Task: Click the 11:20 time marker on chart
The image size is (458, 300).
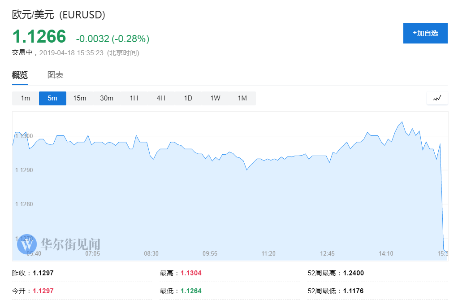Action: [x=268, y=253]
